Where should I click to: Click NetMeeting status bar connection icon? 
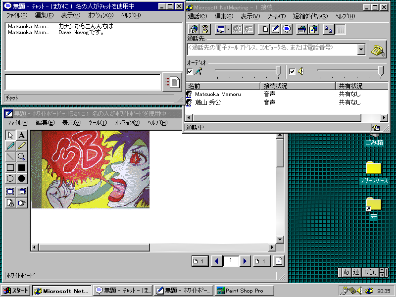coord(376,128)
